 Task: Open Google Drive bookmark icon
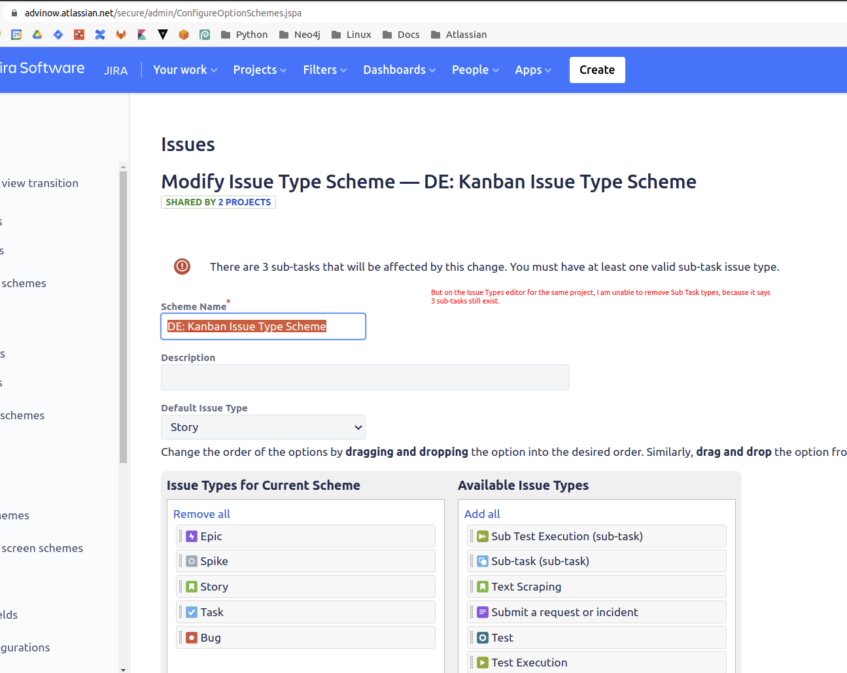[37, 35]
